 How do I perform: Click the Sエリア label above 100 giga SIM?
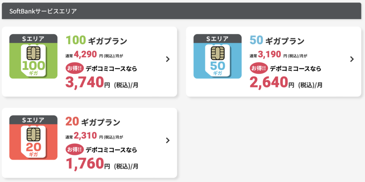(x=33, y=39)
